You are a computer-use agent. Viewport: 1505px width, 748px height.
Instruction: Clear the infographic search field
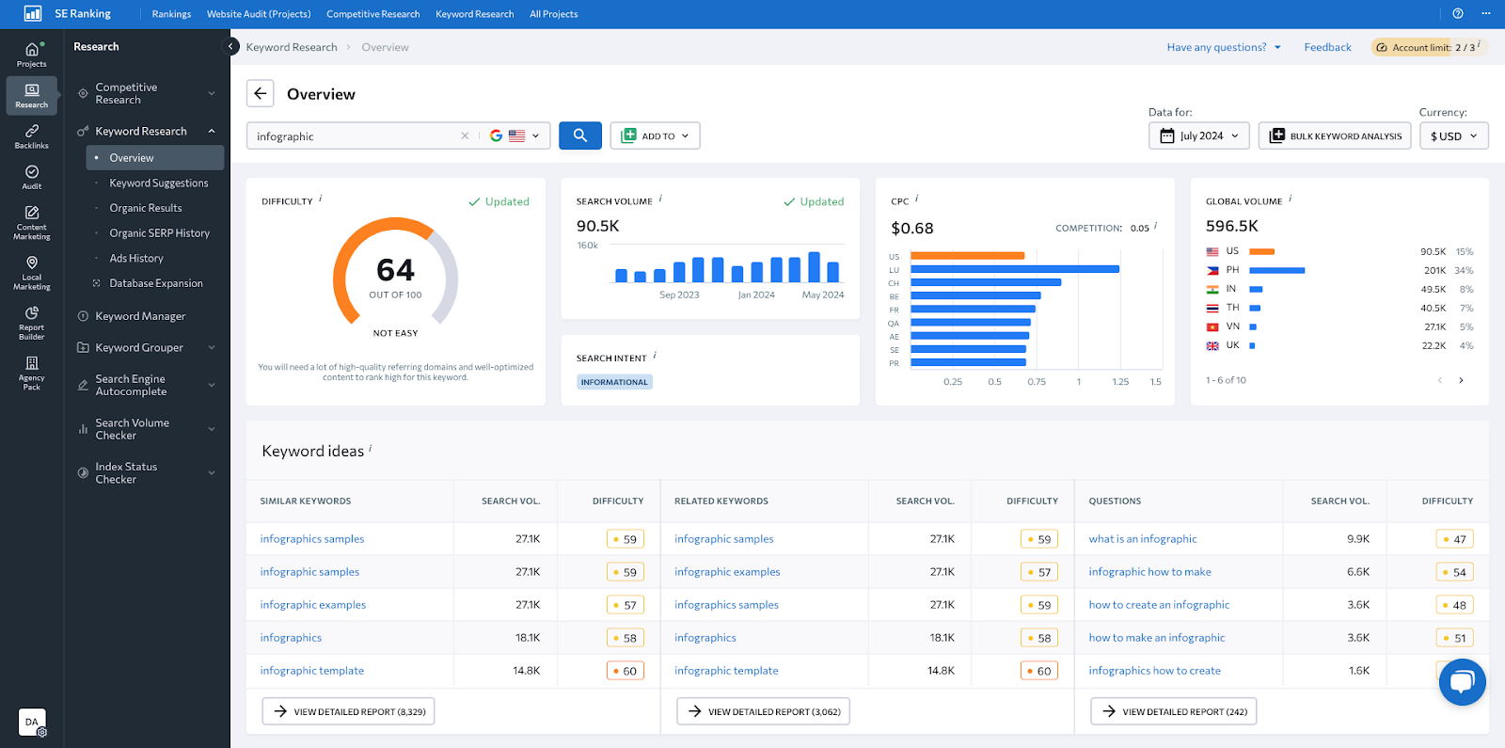(x=465, y=135)
